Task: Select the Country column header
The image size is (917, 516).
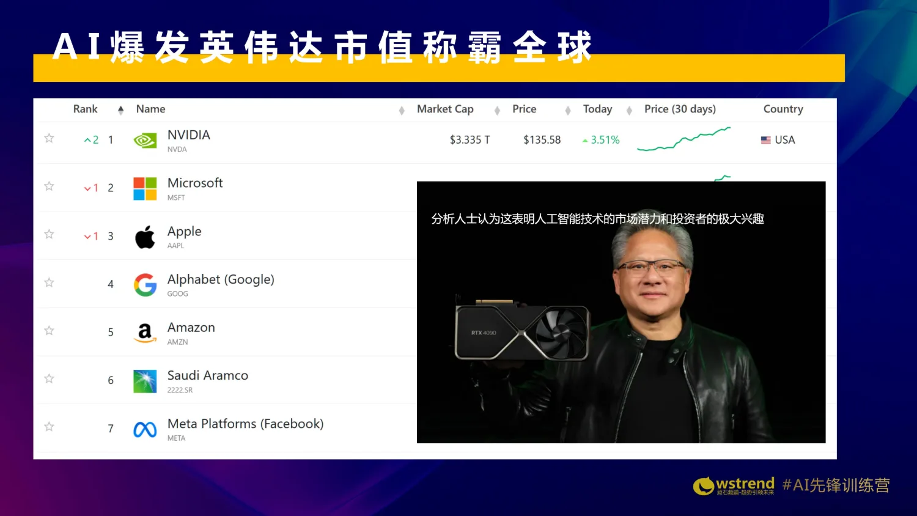Action: [783, 109]
